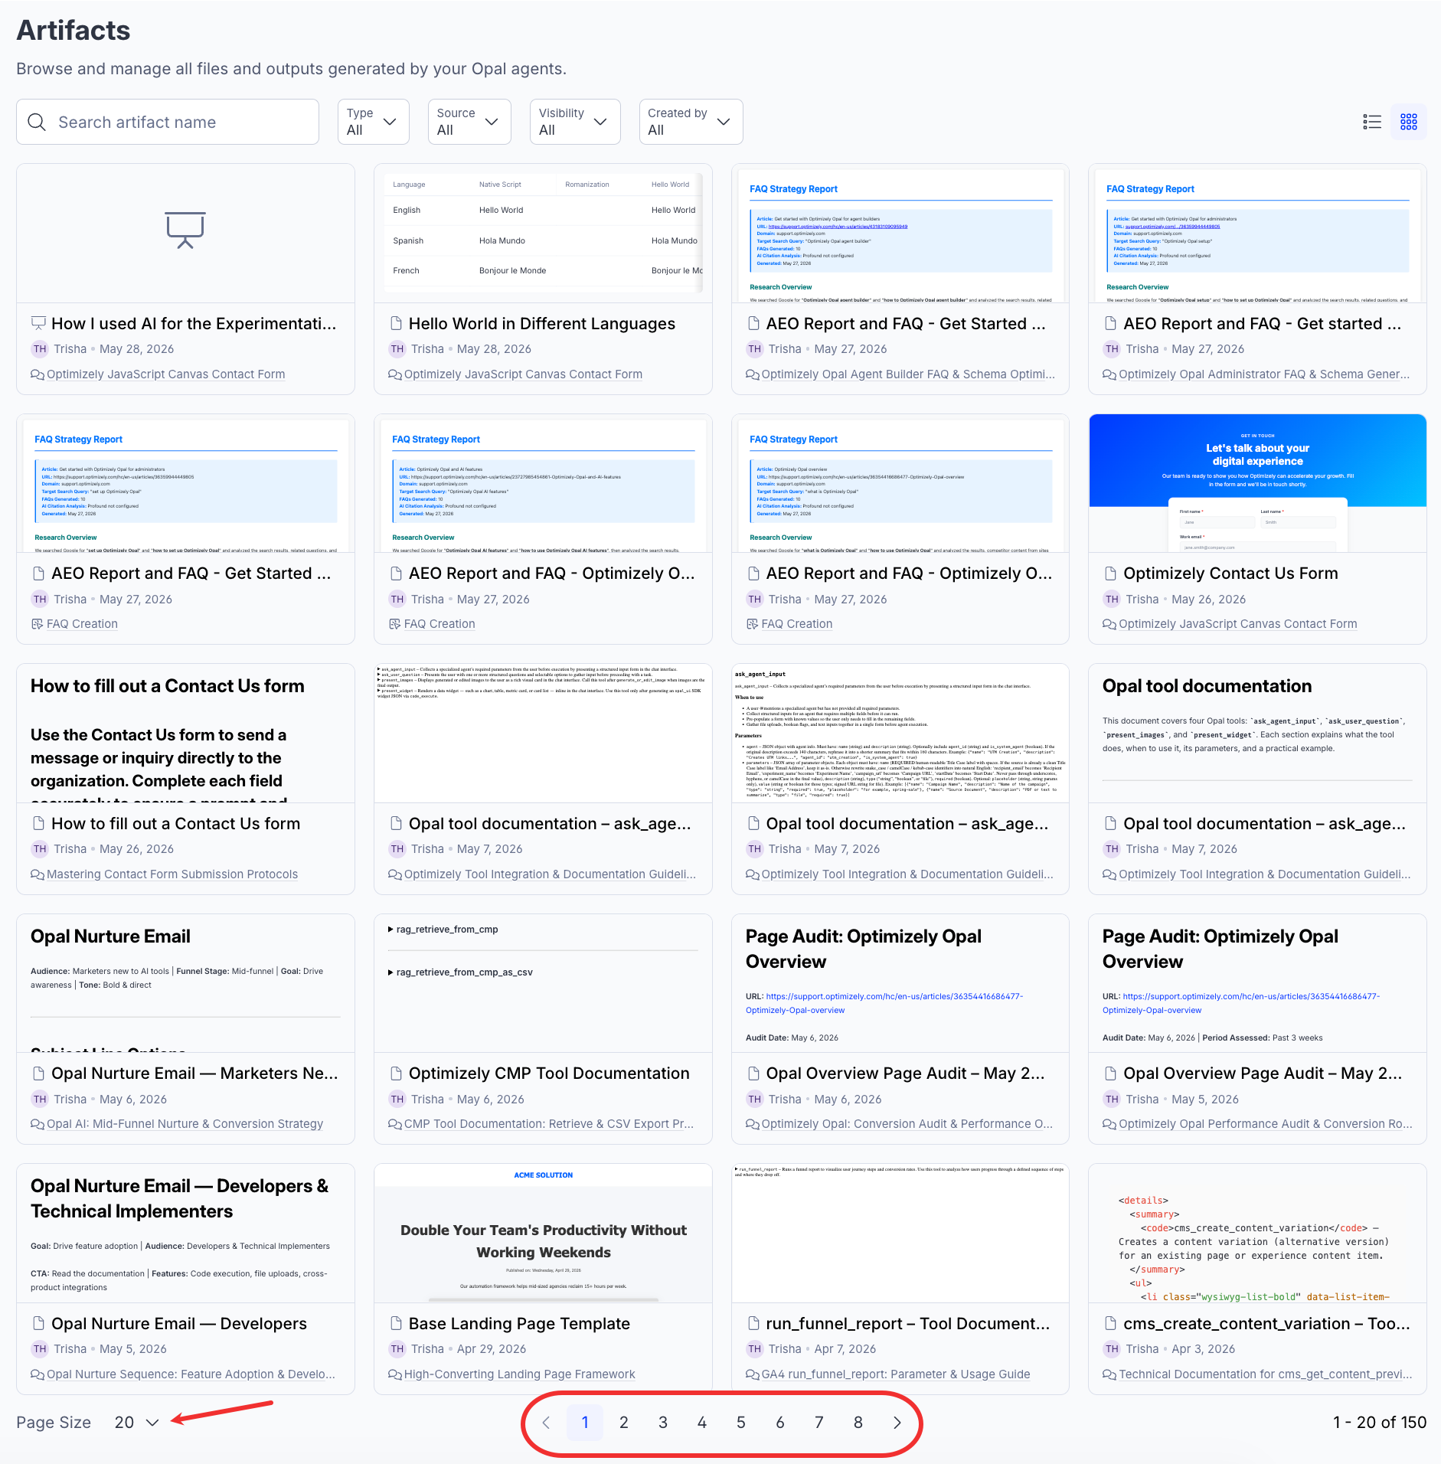Click document icon beside run_funnel_report title
Image resolution: width=1441 pixels, height=1464 pixels.
tap(753, 1324)
